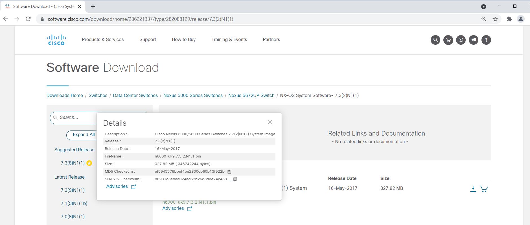Click browser forward arrow

(x=17, y=19)
